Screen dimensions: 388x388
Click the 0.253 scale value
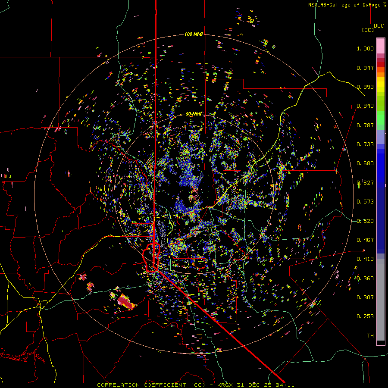tap(365, 316)
